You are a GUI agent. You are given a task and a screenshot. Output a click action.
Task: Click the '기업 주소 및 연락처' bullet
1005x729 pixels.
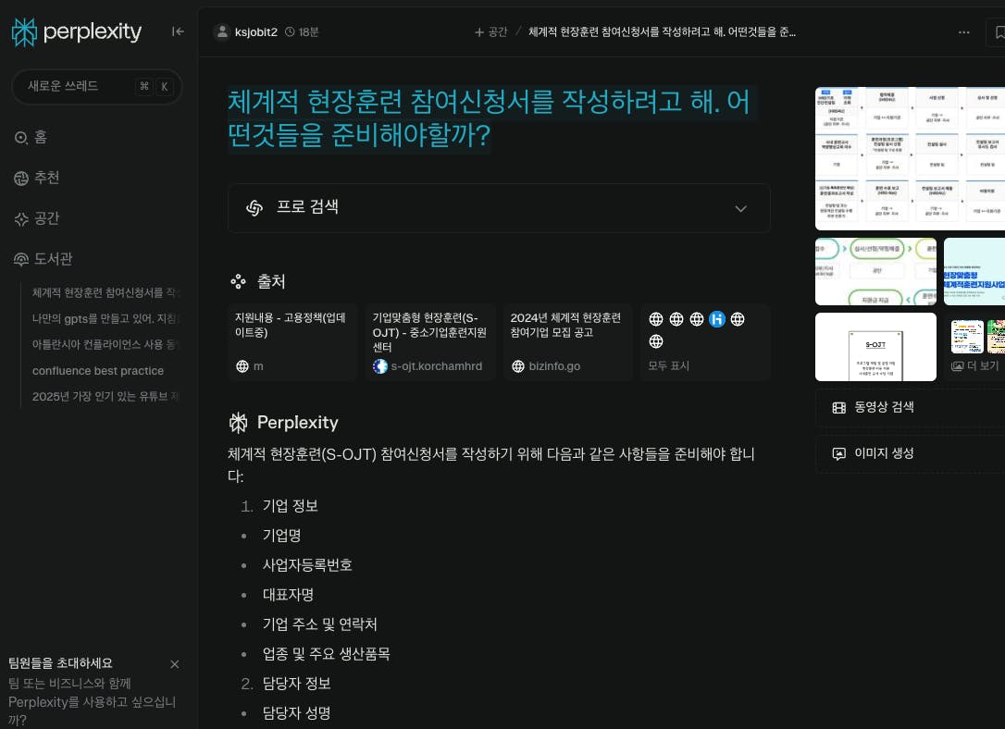point(320,624)
